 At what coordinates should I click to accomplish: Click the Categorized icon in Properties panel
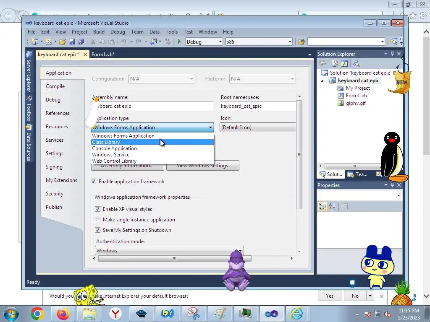tap(322, 206)
